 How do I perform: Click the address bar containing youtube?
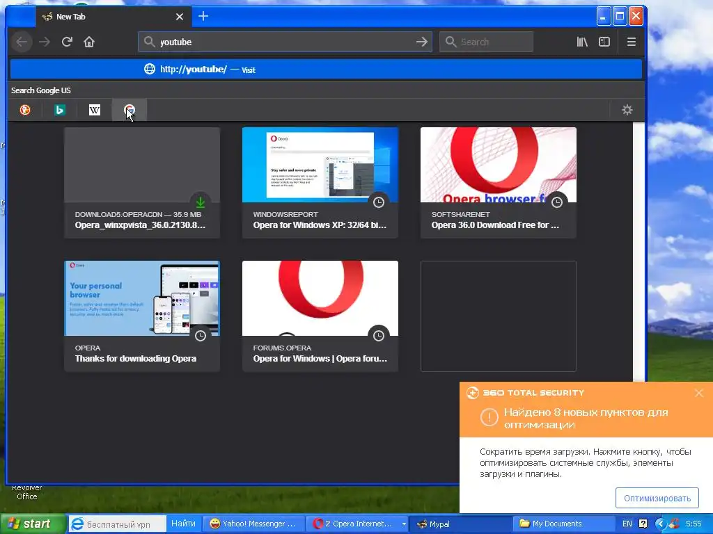(285, 42)
